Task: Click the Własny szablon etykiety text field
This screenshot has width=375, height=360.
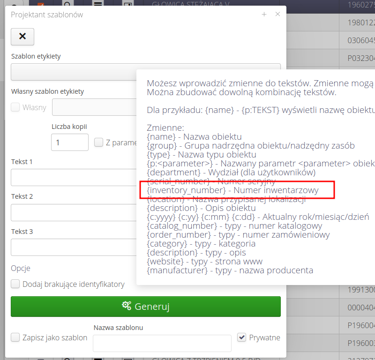Action: click(x=94, y=107)
